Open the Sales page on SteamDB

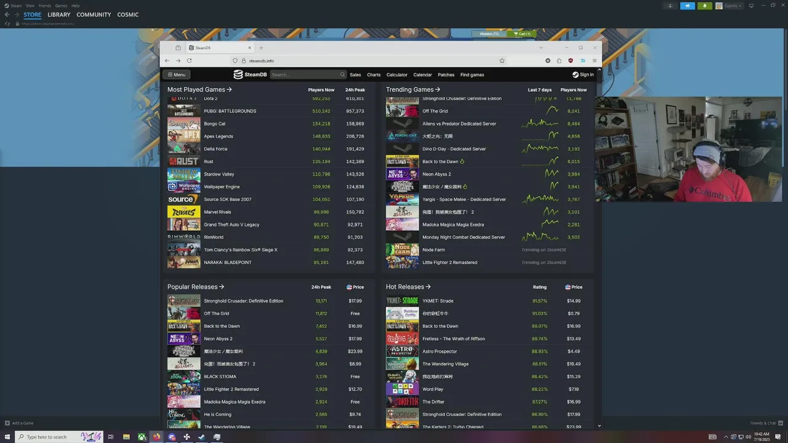click(355, 74)
